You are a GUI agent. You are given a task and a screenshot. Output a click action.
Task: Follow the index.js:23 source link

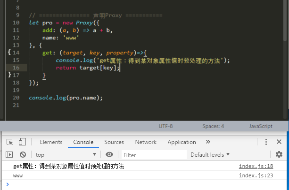[256, 175]
